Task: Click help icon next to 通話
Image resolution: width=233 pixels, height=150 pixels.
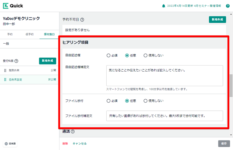Action: coord(73,131)
